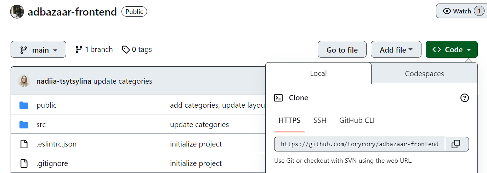487x173 pixels.
Task: Select the GitHub CLI clone tab
Action: pyautogui.click(x=357, y=120)
